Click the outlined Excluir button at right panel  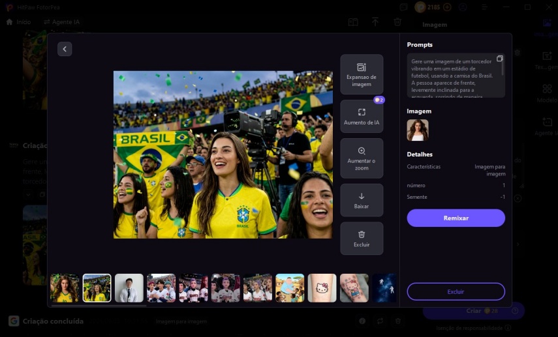(x=456, y=291)
